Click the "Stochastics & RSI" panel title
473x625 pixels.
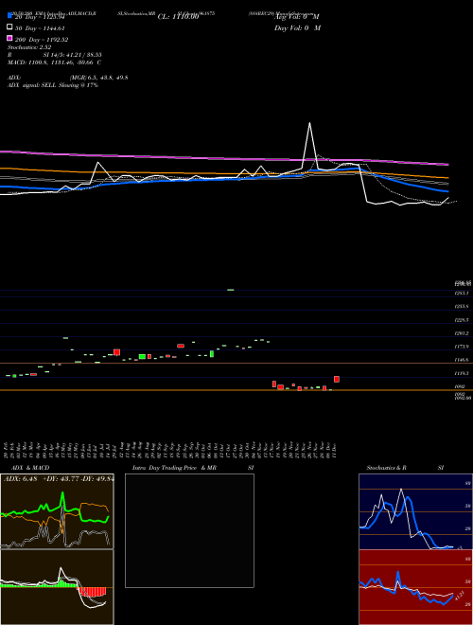pos(405,468)
